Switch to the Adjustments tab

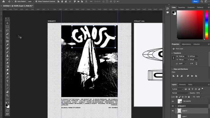[x=186, y=44]
